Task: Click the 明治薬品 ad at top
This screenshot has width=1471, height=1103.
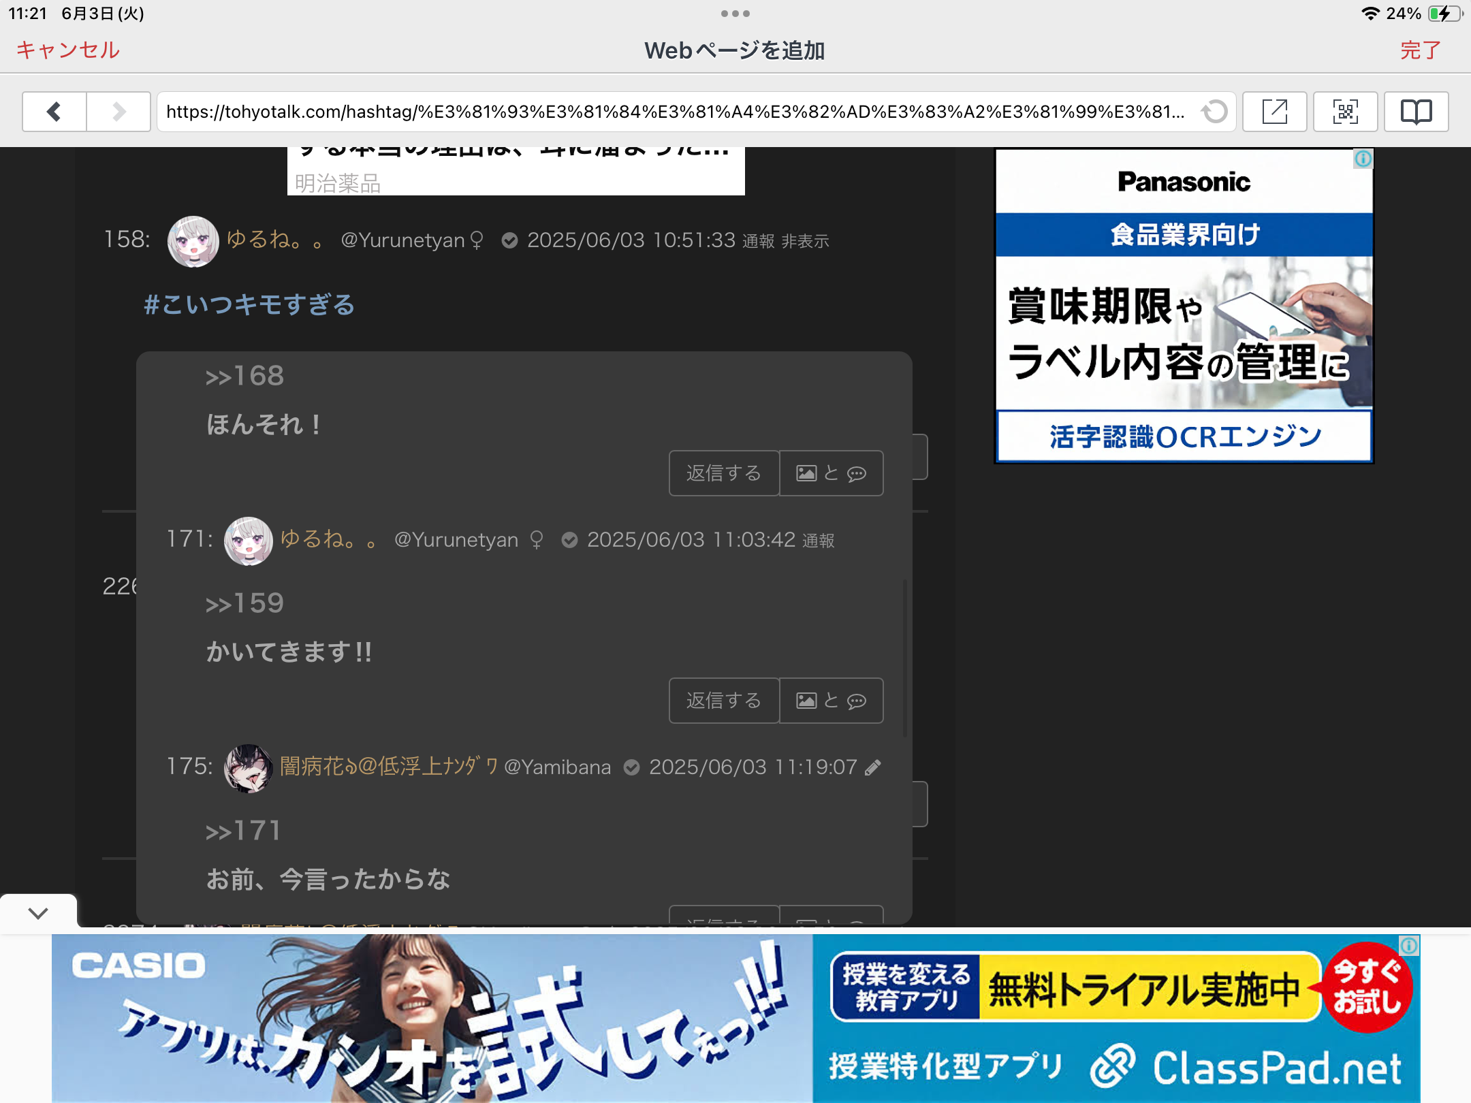Action: [516, 172]
